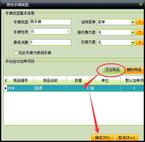The height and width of the screenshot is (142, 145).
Task: Confirm with 确定[F9] button
Action: pos(102,137)
